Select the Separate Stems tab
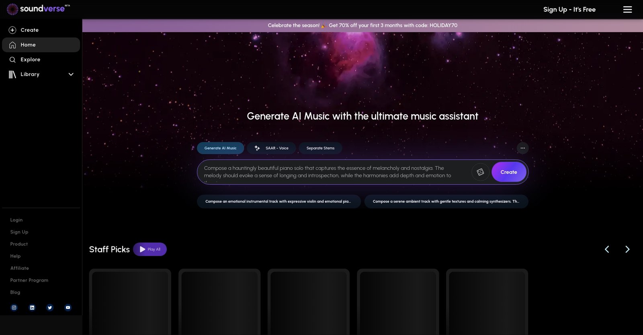The height and width of the screenshot is (335, 643). pos(320,148)
